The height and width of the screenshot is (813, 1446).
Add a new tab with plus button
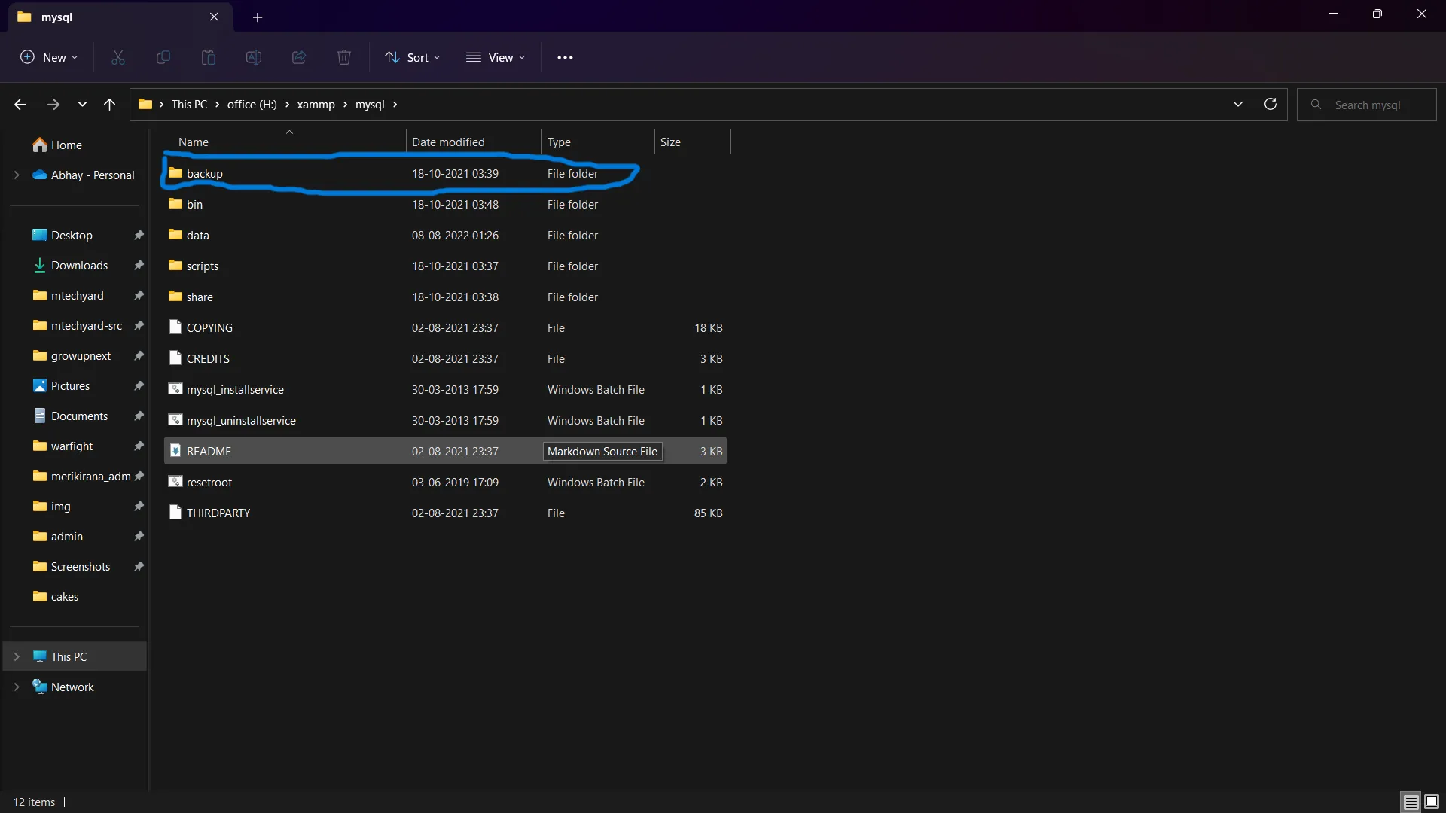(x=258, y=17)
